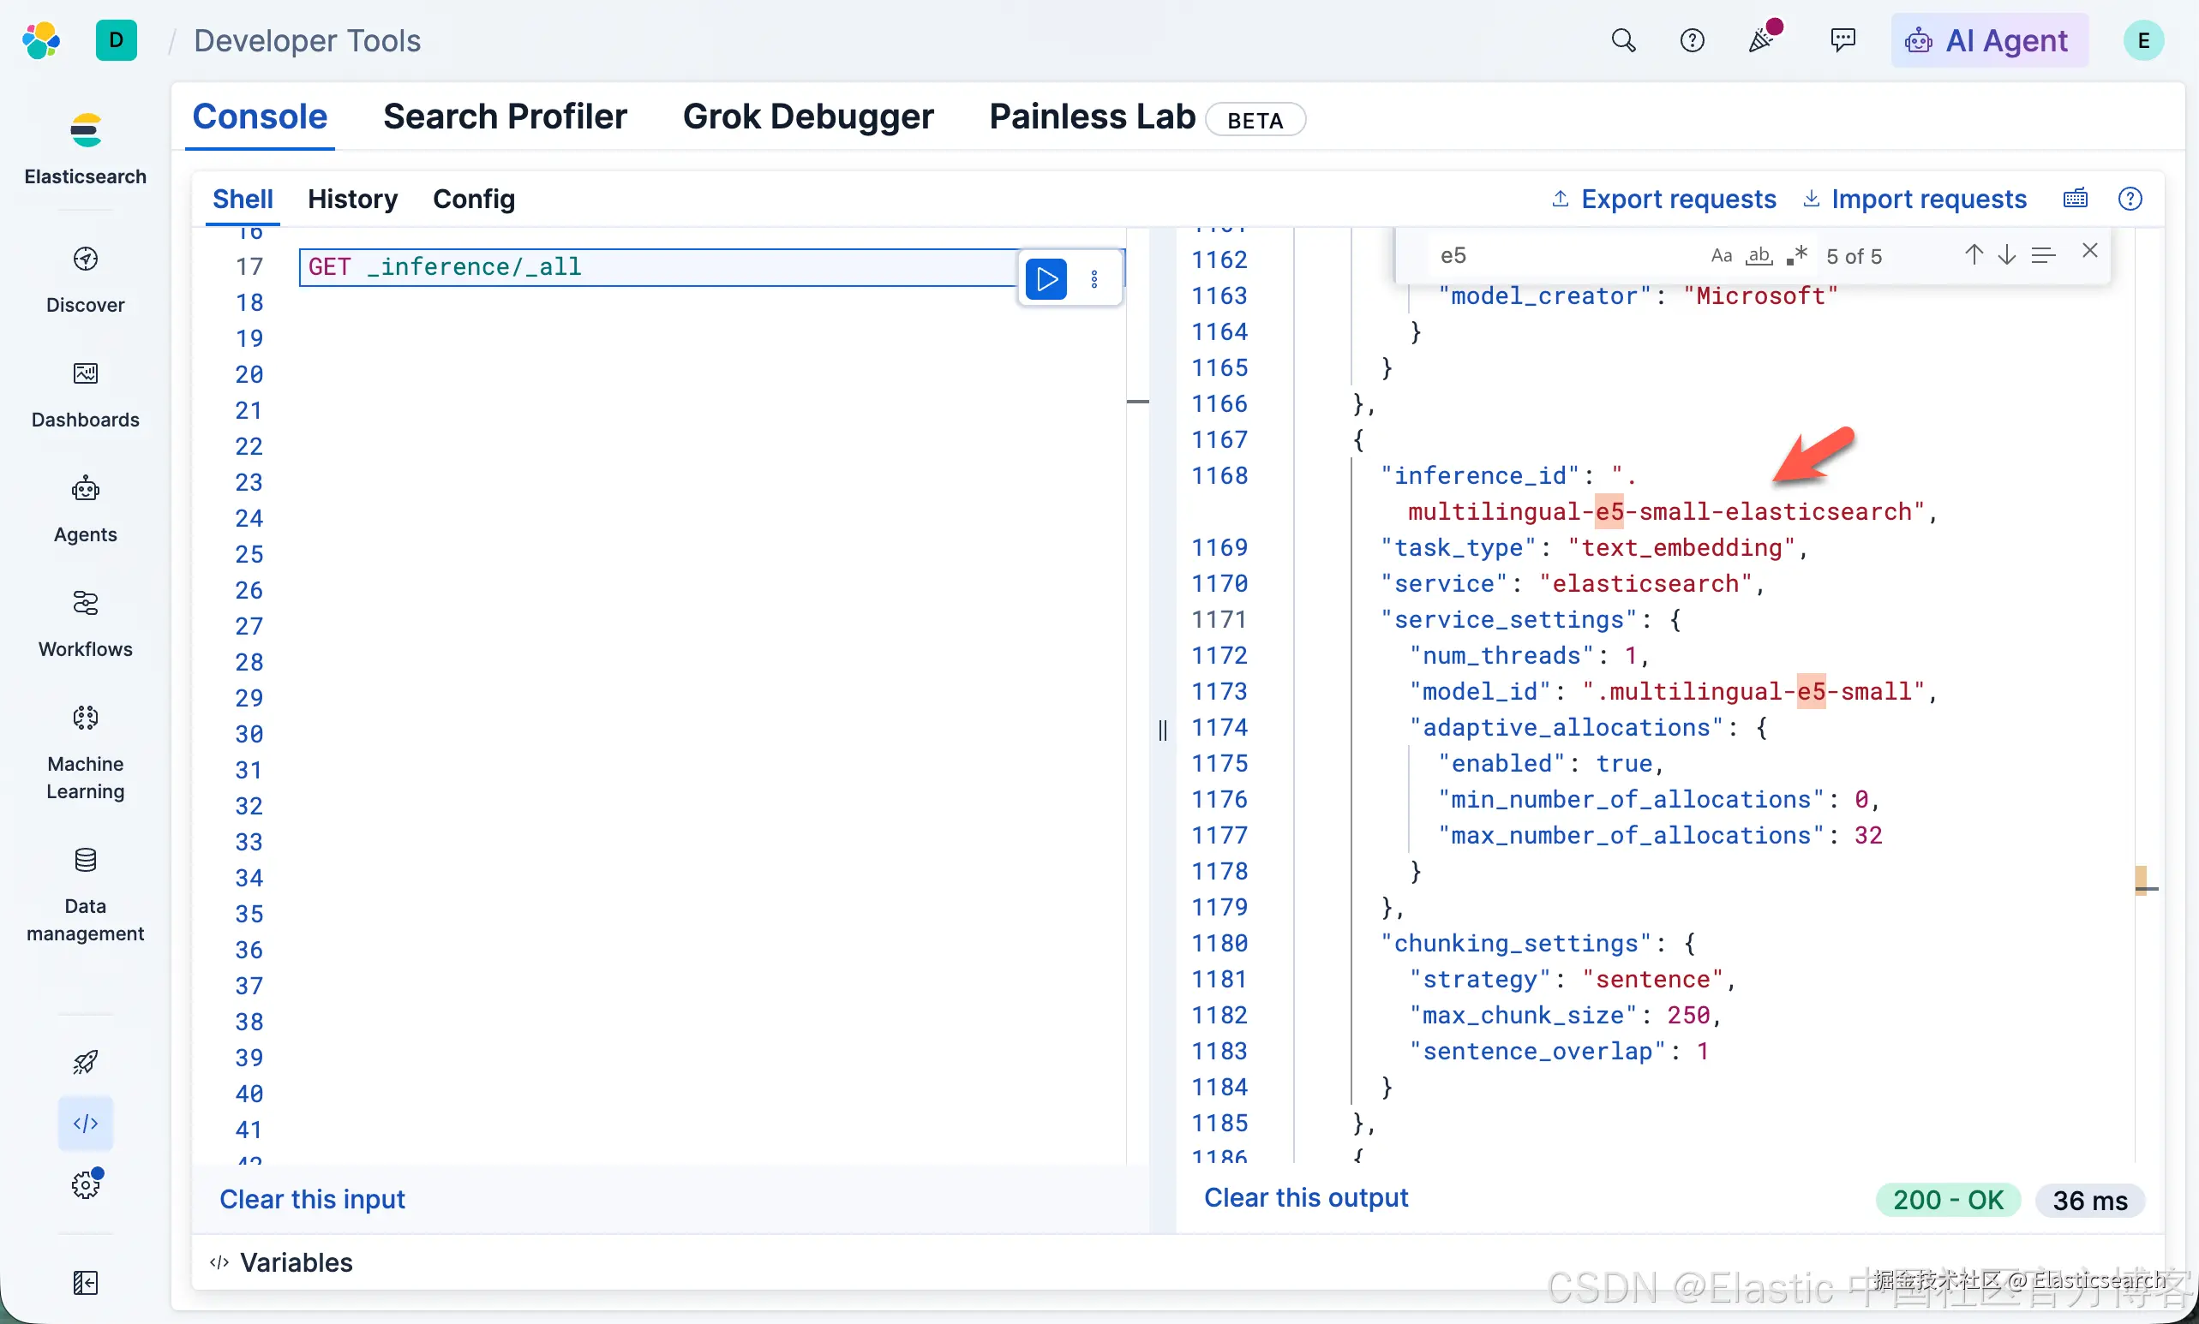The image size is (2199, 1324).
Task: Open the D space avatar
Action: [116, 41]
